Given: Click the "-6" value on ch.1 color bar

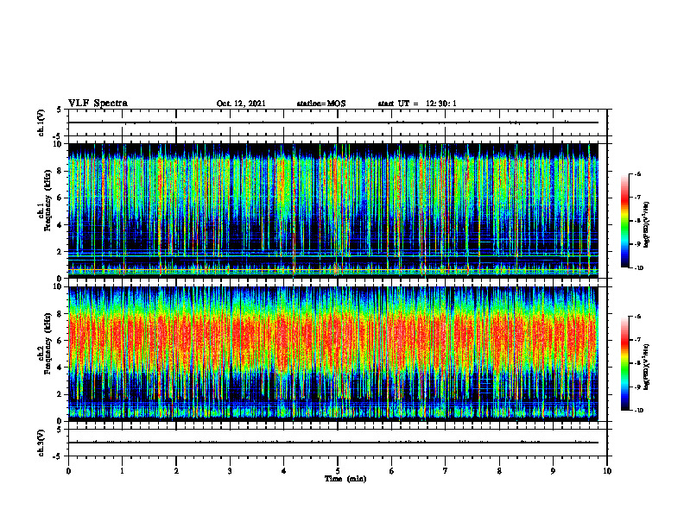Looking at the screenshot, I should pyautogui.click(x=636, y=173).
